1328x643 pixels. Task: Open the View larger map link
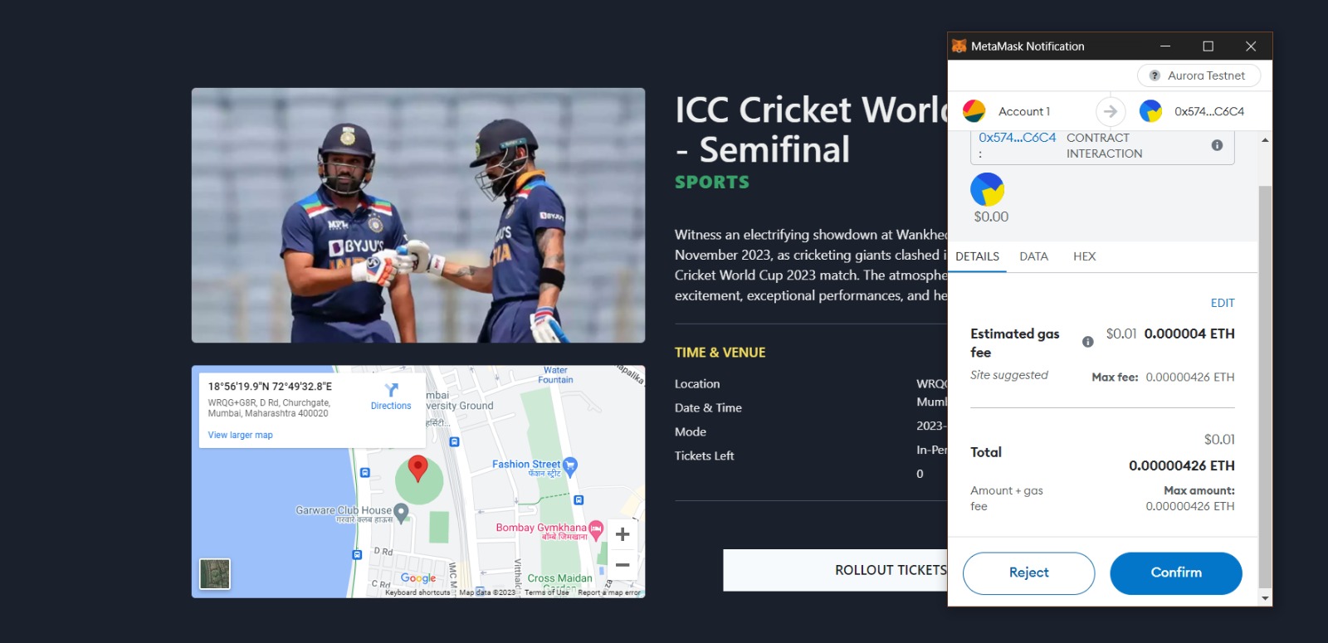pos(240,435)
